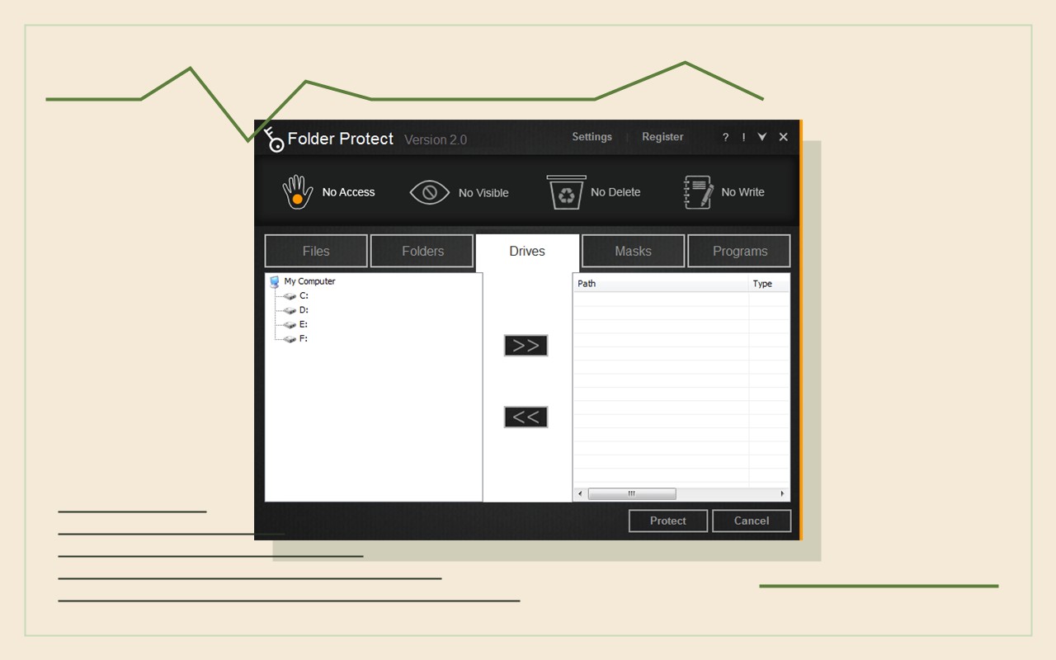This screenshot has width=1056, height=660.
Task: Click the My Computer icon in tree
Action: (x=275, y=281)
